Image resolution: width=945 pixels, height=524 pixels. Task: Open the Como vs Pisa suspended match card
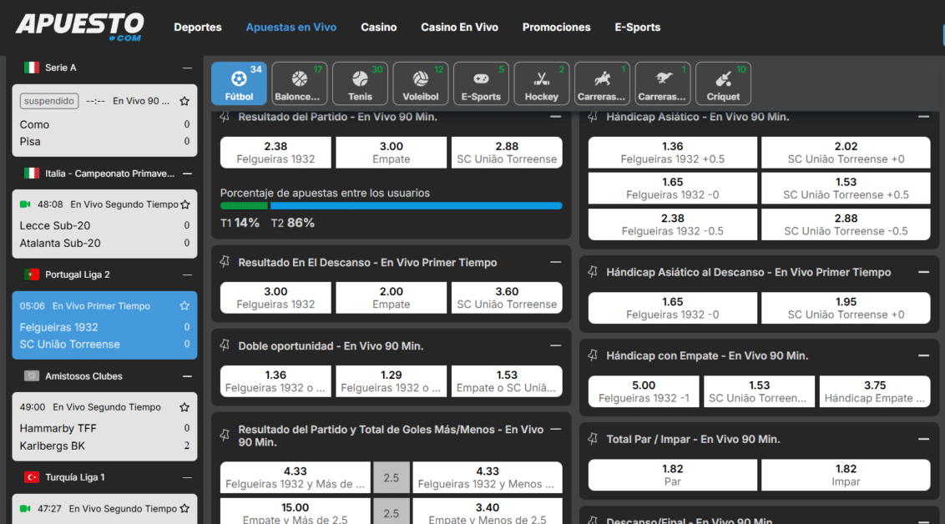click(x=105, y=120)
